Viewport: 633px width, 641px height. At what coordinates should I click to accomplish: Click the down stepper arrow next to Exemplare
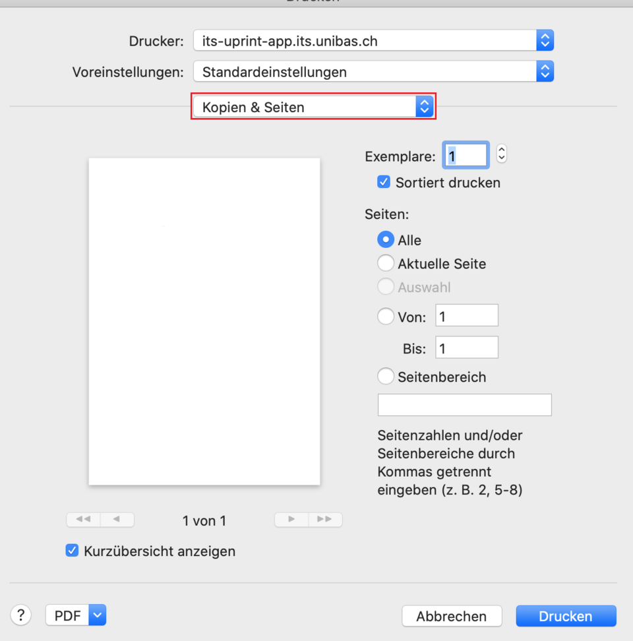(502, 157)
